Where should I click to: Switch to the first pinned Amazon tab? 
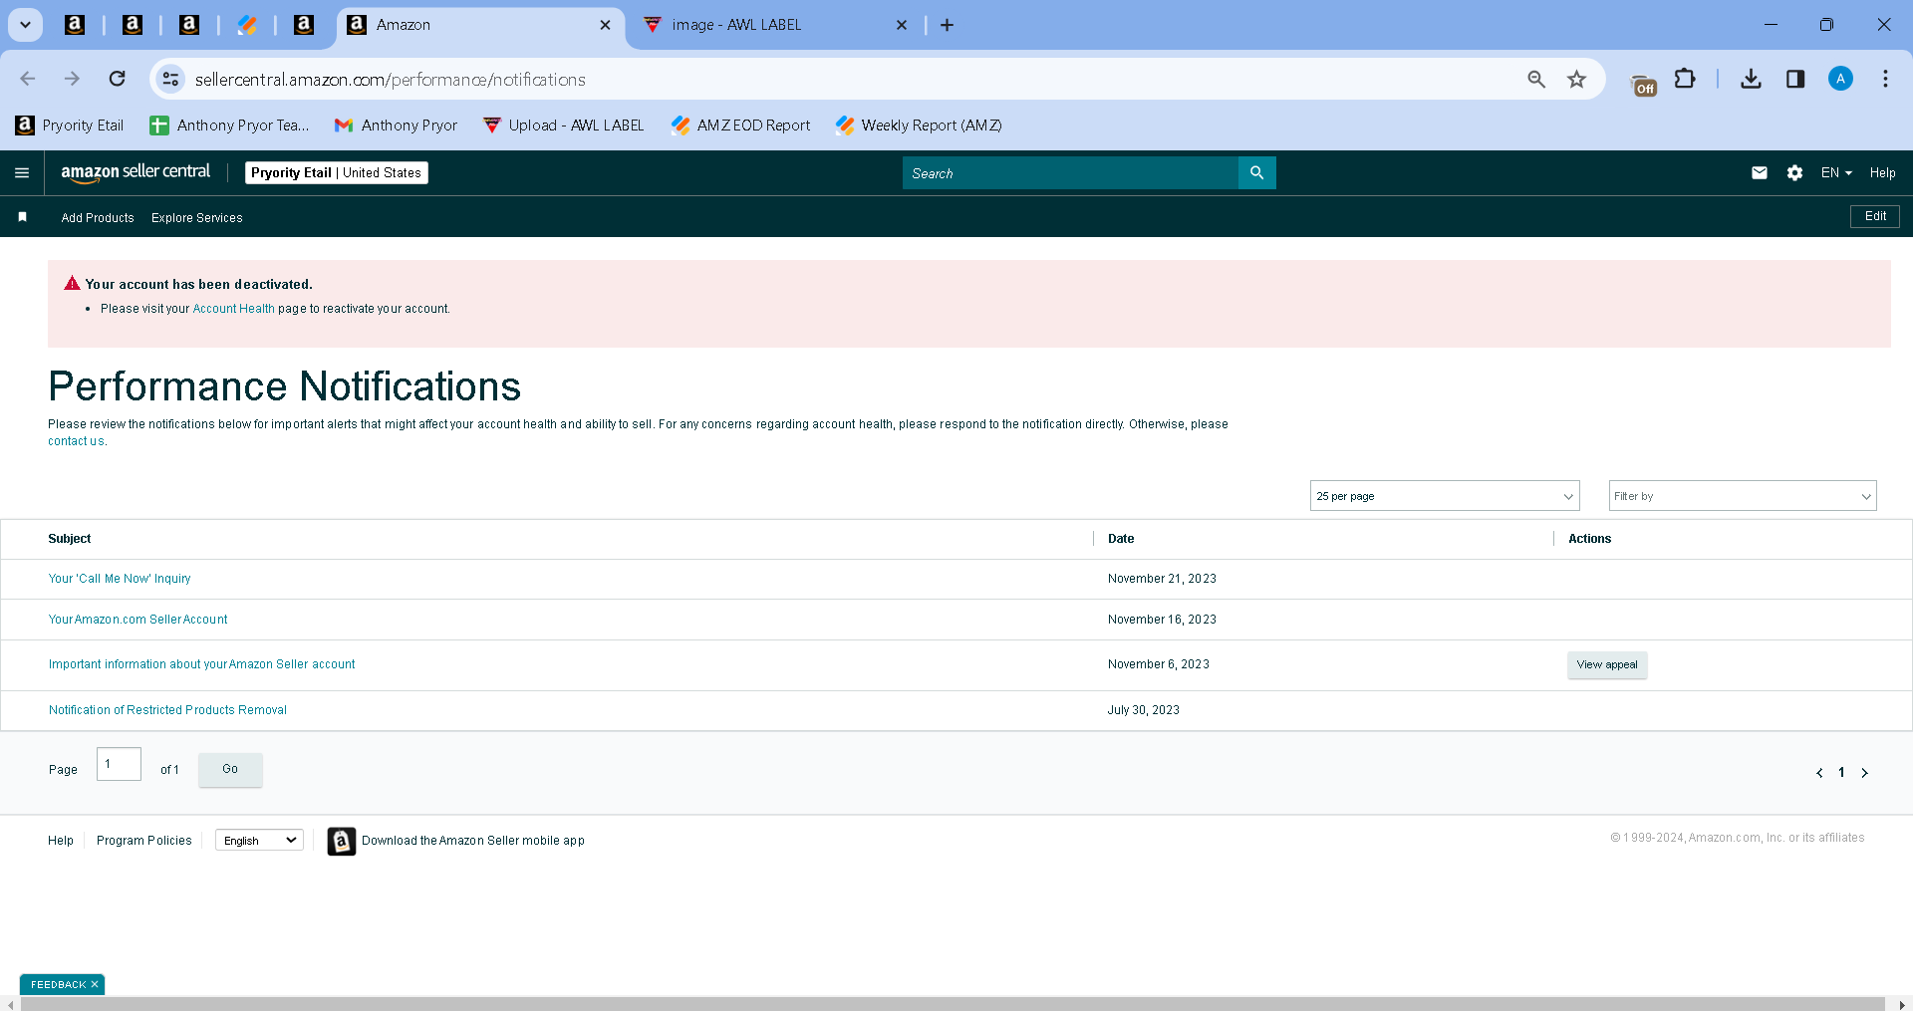tap(75, 25)
